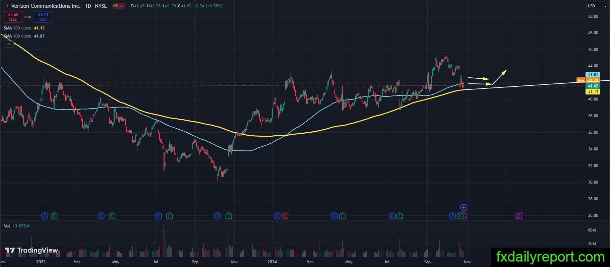
Task: Click the 36.00 price axis label
Action: click(593, 132)
